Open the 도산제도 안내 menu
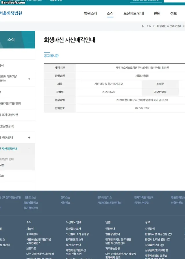This screenshot has width=185, height=259. pos(134,13)
